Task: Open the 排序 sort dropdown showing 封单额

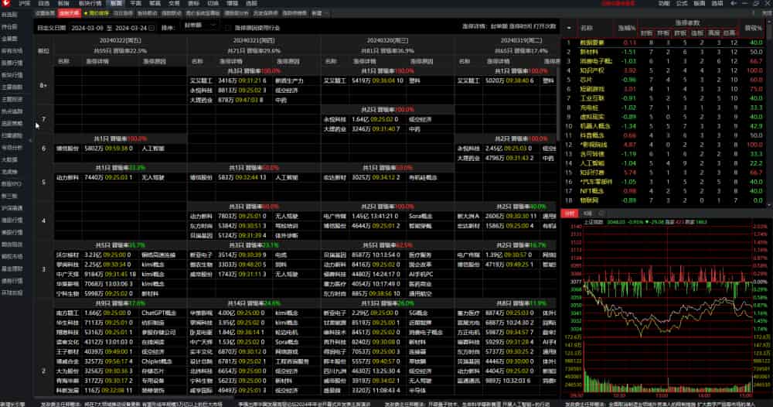Action: (199, 26)
